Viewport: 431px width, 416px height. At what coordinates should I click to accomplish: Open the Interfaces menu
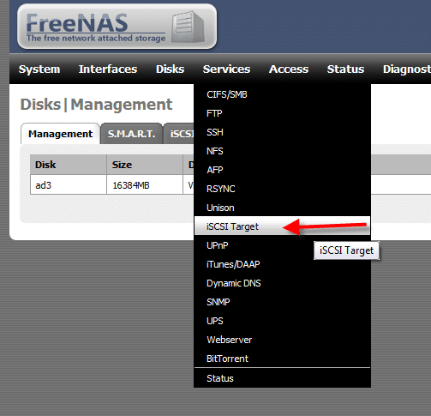click(x=108, y=69)
